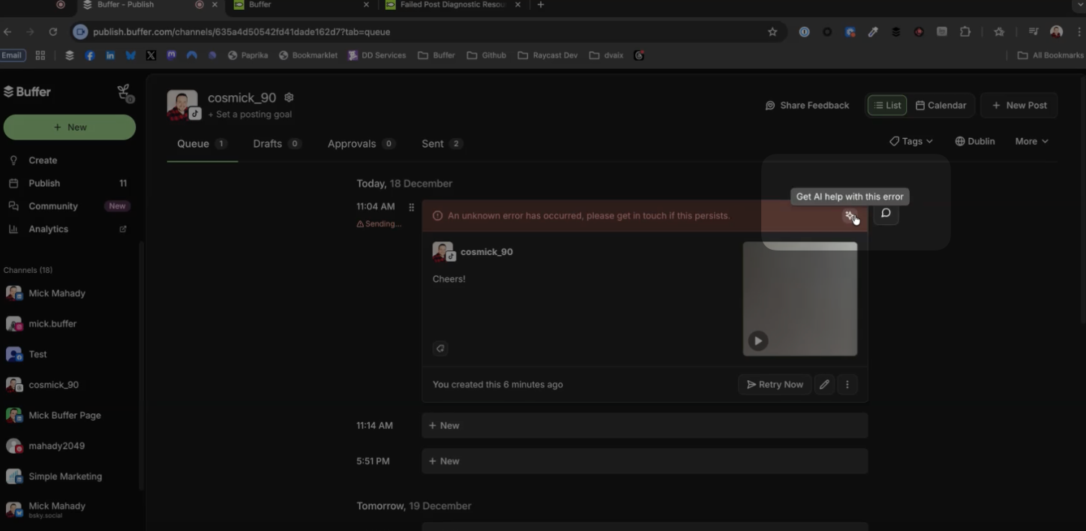
Task: Open the pencil edit icon on post
Action: [x=824, y=385]
